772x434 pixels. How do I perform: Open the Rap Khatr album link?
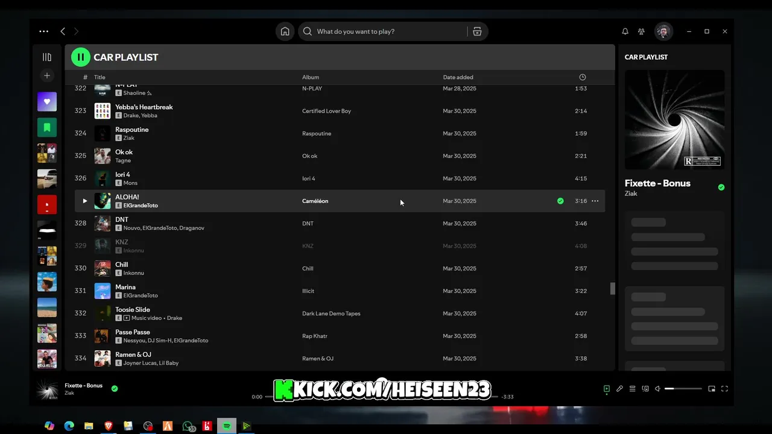315,336
